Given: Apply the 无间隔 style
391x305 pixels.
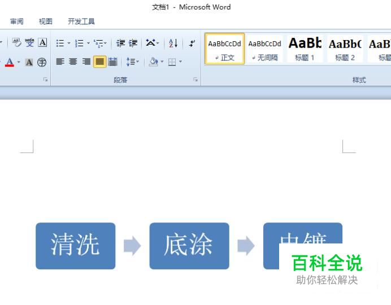Looking at the screenshot, I should click(264, 49).
